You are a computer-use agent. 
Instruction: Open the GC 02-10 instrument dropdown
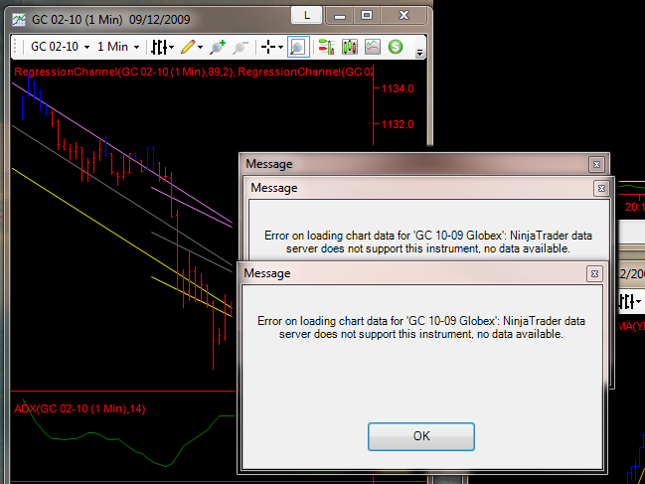(x=60, y=47)
